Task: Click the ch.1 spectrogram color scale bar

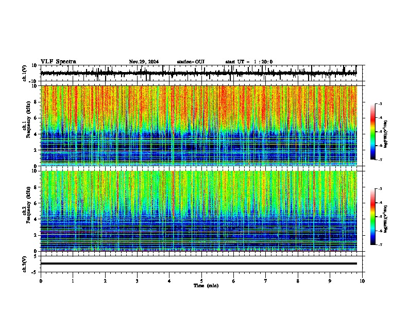Action: pyautogui.click(x=372, y=132)
